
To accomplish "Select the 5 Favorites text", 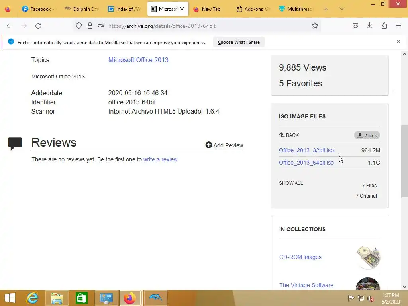I will tap(300, 83).
